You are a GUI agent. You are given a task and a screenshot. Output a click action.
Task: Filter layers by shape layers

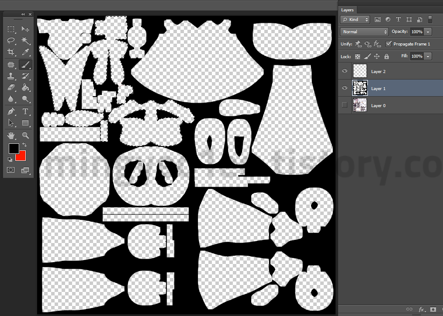(409, 20)
